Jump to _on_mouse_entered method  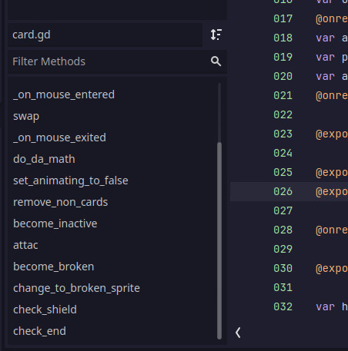pos(64,94)
